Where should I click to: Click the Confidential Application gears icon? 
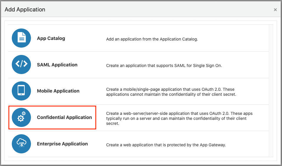point(22,117)
